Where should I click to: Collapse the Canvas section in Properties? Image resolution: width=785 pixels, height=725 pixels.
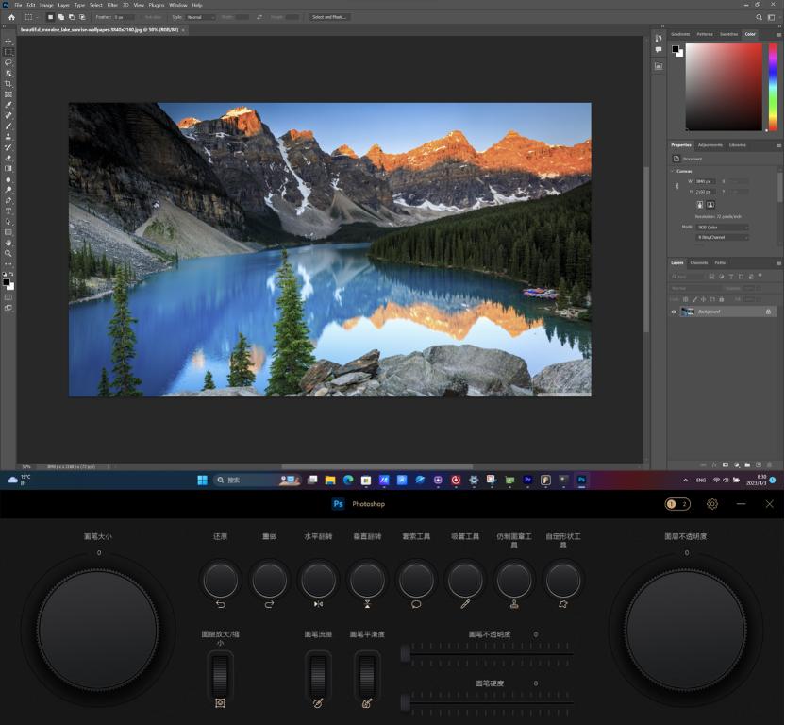[x=672, y=171]
